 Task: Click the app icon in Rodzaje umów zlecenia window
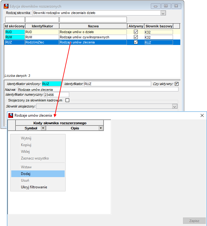11,115
